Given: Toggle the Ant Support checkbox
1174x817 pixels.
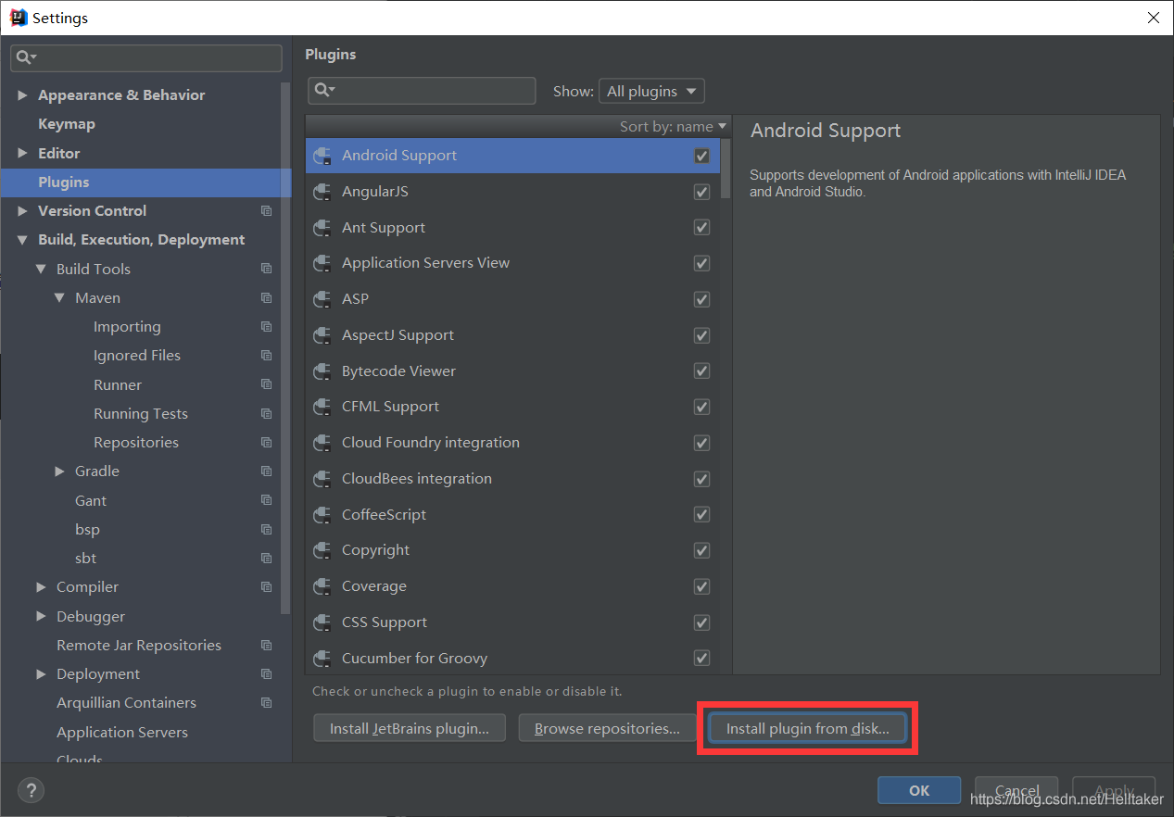Looking at the screenshot, I should [702, 228].
